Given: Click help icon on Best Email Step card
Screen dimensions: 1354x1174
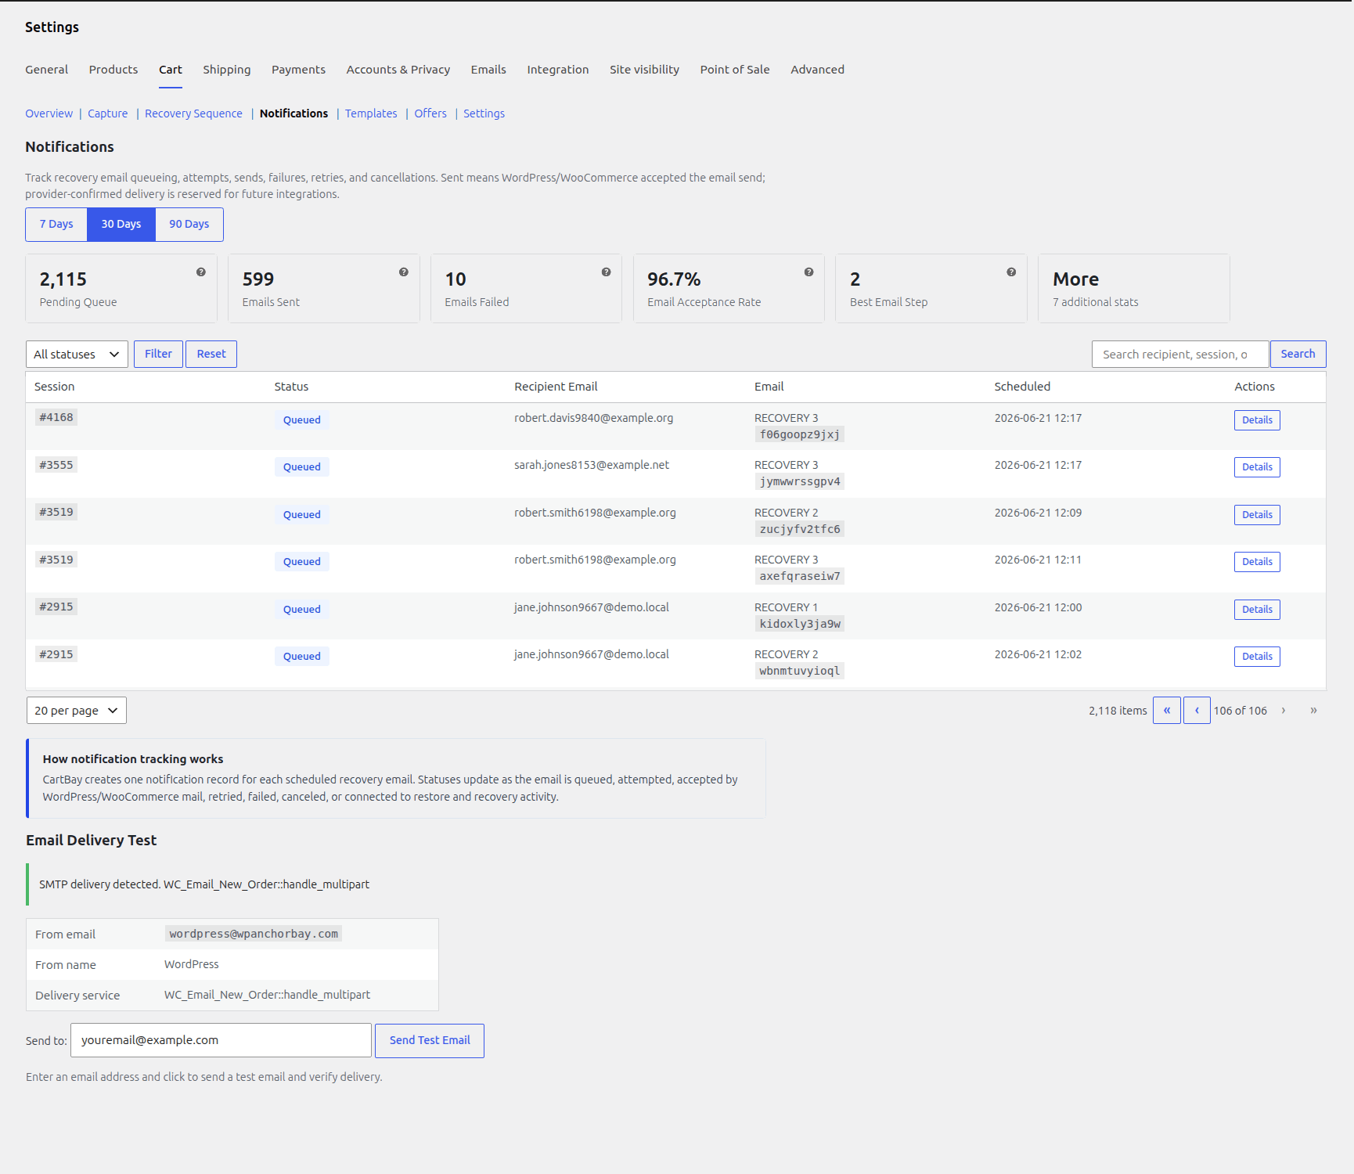Looking at the screenshot, I should [x=1011, y=272].
